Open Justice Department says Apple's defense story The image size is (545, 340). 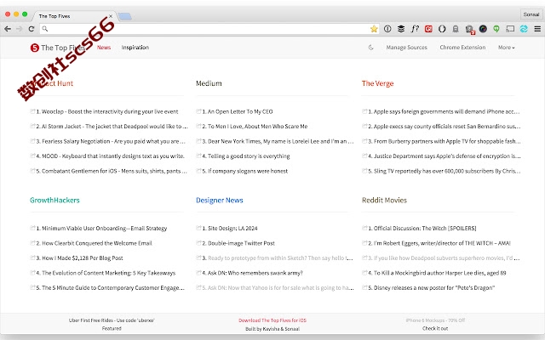point(445,156)
